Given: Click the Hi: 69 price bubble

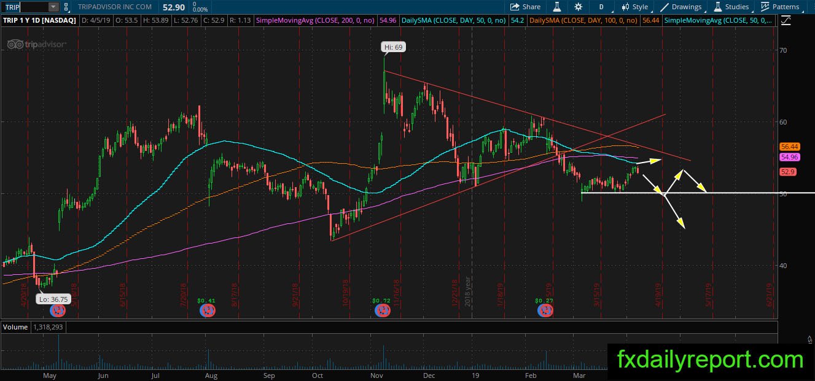Looking at the screenshot, I should (393, 47).
